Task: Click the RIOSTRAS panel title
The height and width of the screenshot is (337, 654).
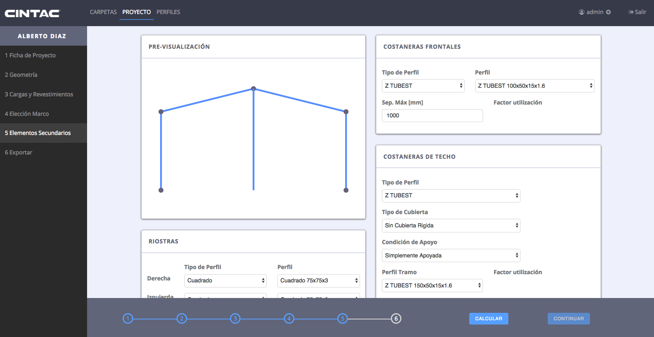Action: 164,241
